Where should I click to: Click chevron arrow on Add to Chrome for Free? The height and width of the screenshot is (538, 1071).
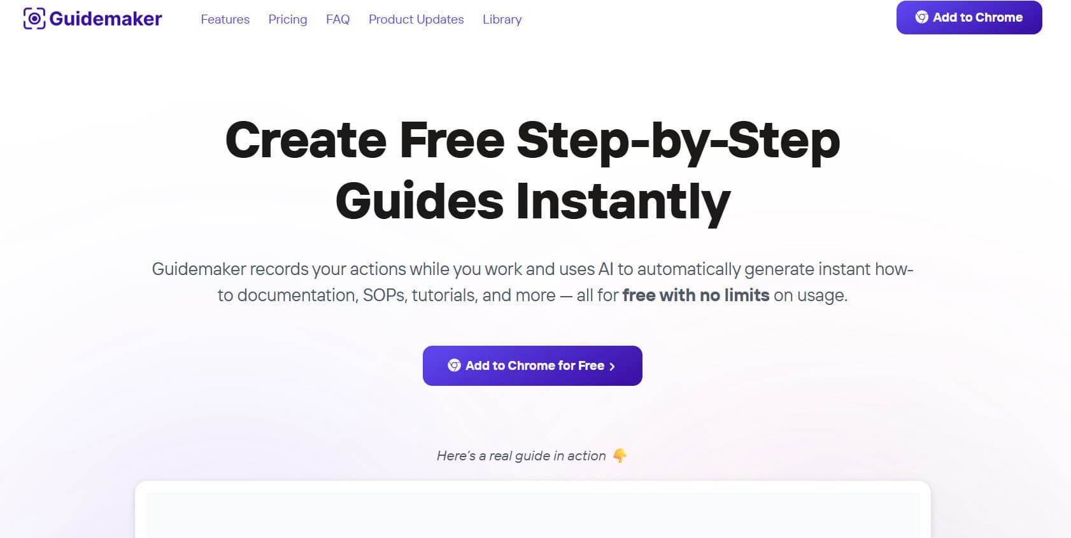[x=612, y=366]
